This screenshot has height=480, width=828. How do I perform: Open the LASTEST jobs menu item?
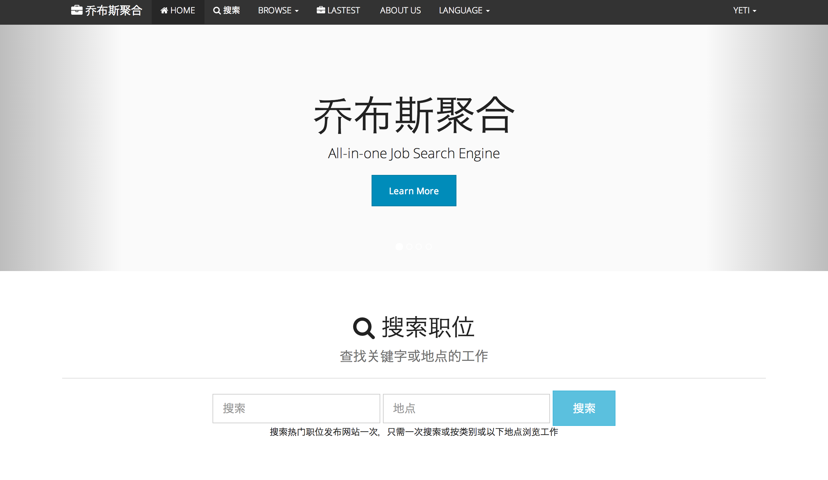(343, 11)
